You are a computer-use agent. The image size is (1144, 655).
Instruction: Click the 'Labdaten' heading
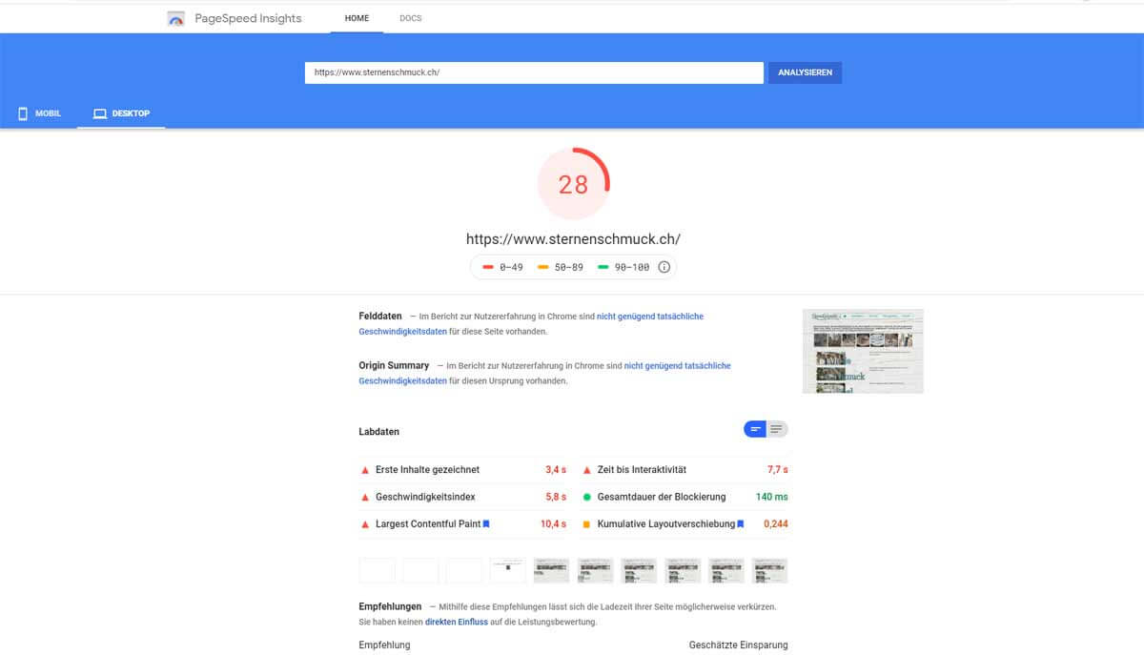click(379, 432)
